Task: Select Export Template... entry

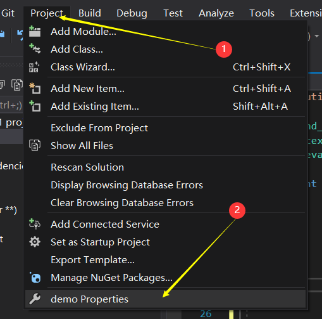Action: (x=165, y=259)
